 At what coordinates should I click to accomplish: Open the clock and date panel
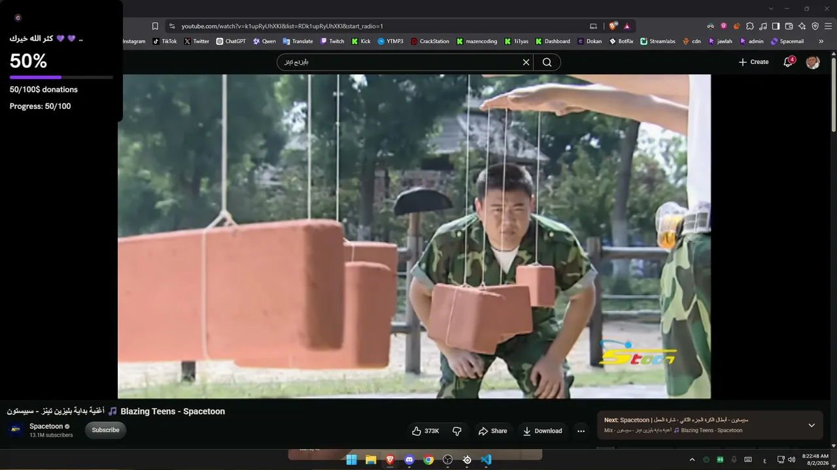(x=815, y=460)
